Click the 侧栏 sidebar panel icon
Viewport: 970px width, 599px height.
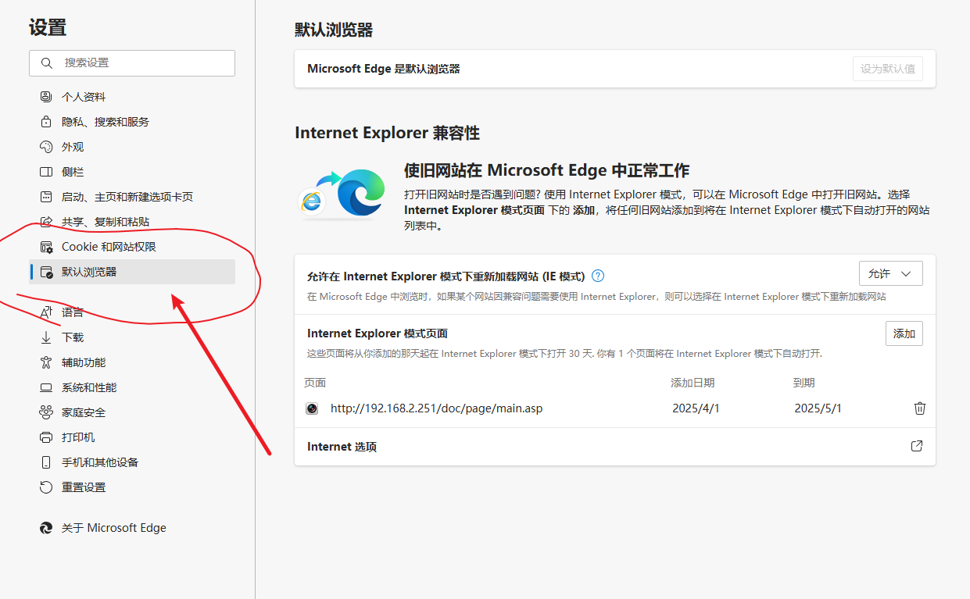[x=46, y=172]
